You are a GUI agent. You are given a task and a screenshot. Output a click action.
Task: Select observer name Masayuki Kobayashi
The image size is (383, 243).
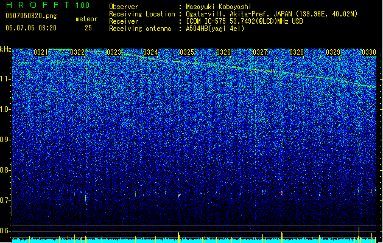tap(218, 7)
